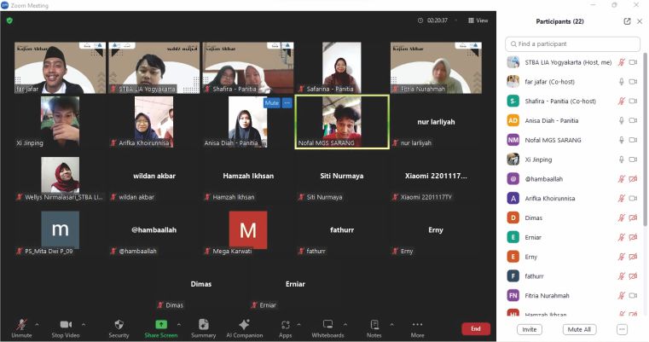Image resolution: width=649 pixels, height=342 pixels.
Task: Expand the Share Screen options arrow
Action: click(178, 324)
